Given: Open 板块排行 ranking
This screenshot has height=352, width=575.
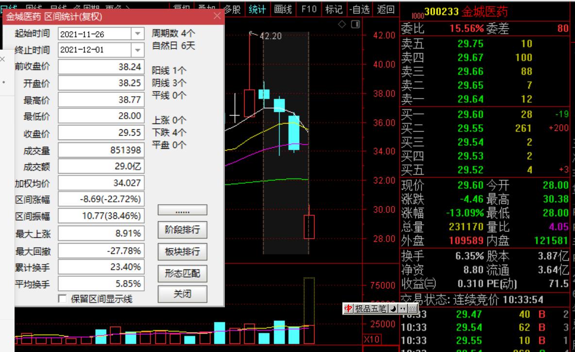Looking at the screenshot, I should (x=182, y=252).
